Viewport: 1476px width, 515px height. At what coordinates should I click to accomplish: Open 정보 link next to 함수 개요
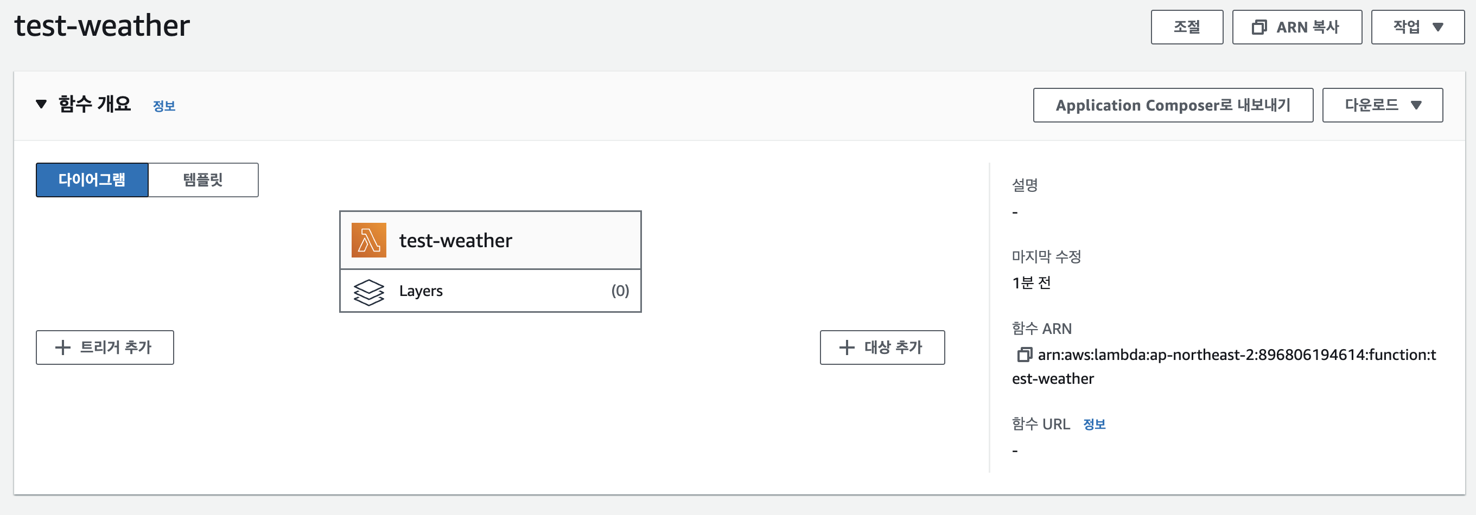164,106
